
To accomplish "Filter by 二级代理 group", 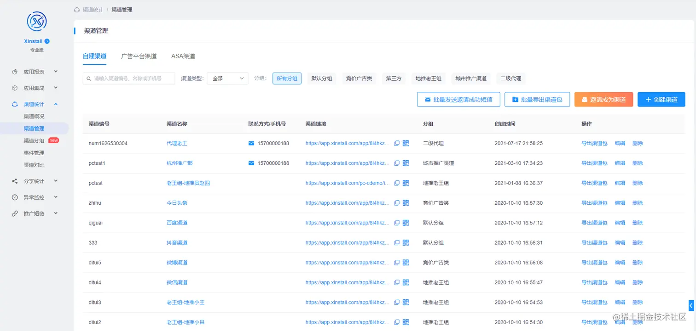I will tap(511, 79).
